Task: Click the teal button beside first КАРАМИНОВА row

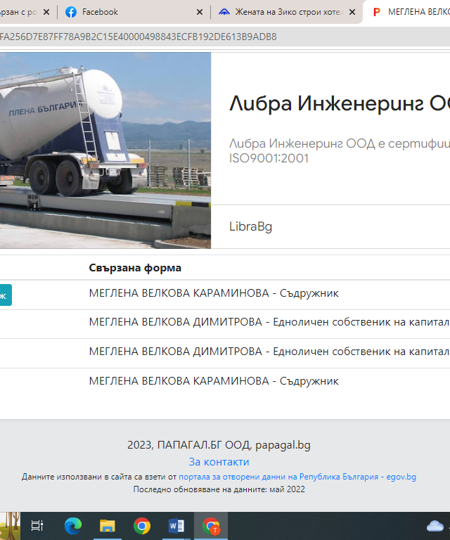Action: (x=5, y=295)
